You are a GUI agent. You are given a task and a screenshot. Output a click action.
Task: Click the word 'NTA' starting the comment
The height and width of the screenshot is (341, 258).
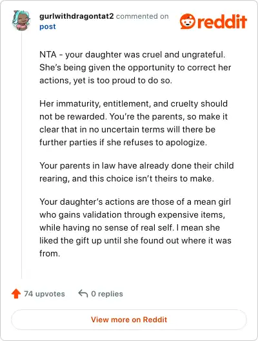coord(48,54)
